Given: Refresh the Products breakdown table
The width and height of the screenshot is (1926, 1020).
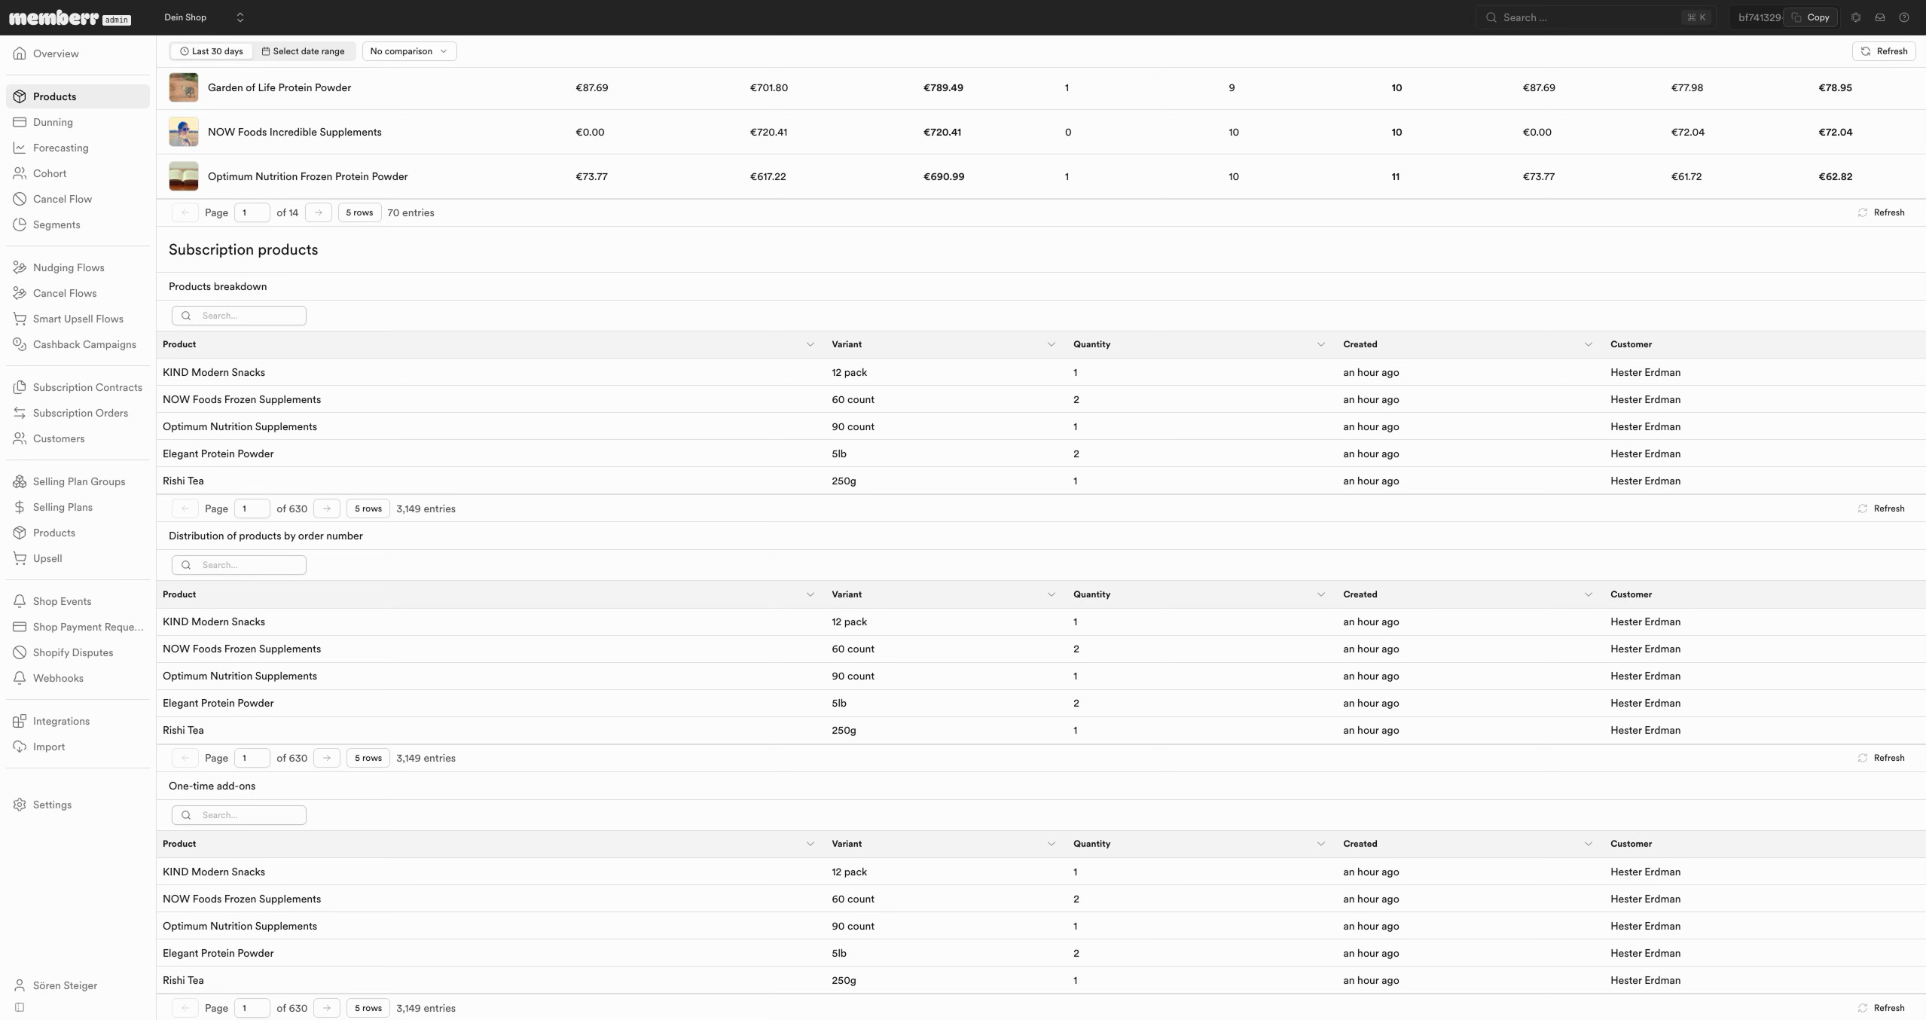Looking at the screenshot, I should click(1881, 508).
